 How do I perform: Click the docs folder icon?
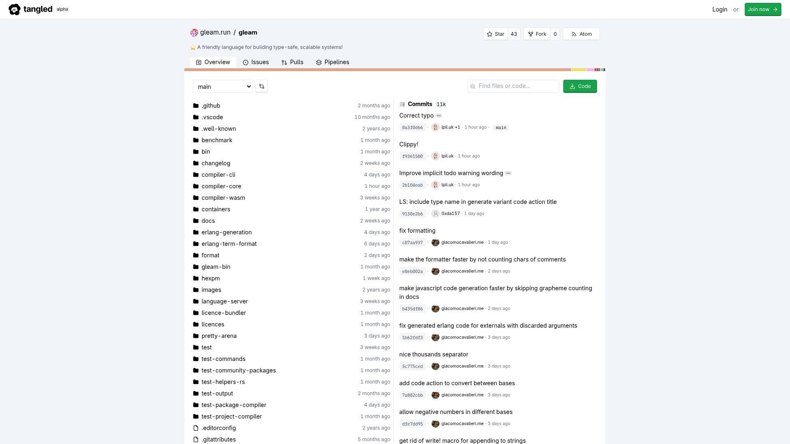click(x=196, y=221)
